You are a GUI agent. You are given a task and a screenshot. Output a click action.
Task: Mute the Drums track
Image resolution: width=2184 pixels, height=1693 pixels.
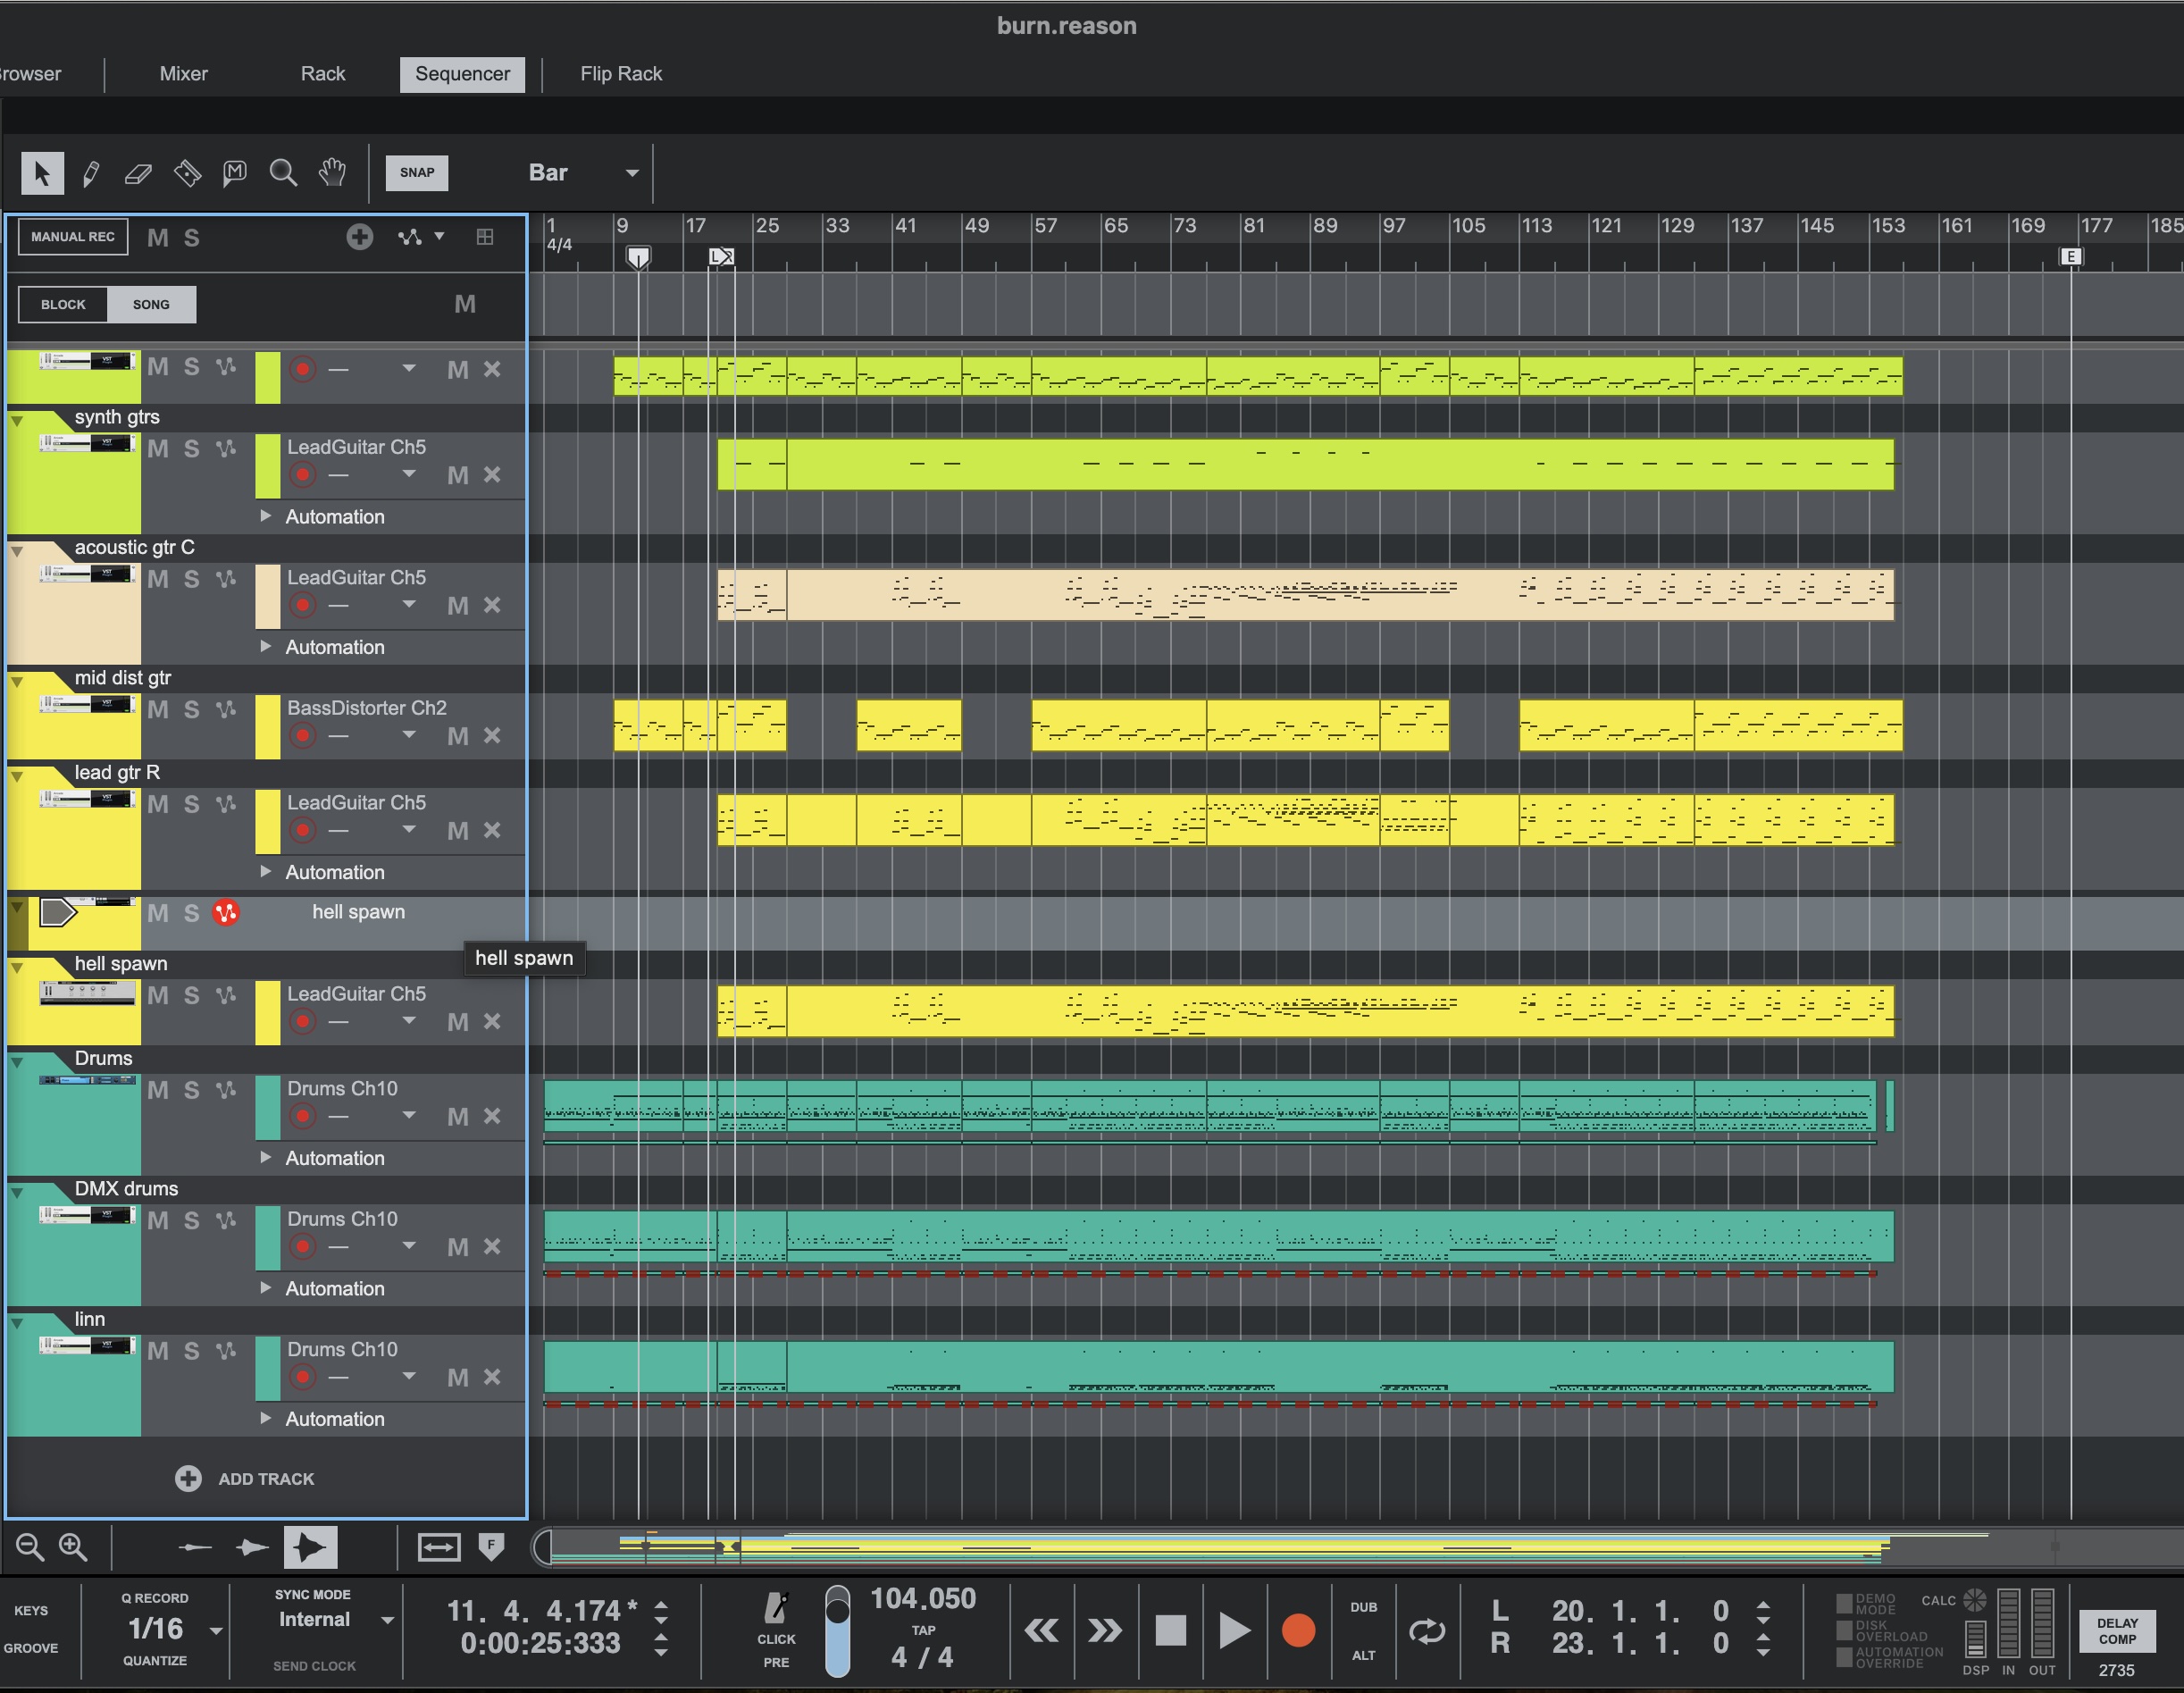(158, 1091)
